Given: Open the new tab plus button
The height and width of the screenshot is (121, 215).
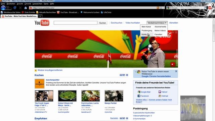Looking at the screenshot, I should [40, 16].
